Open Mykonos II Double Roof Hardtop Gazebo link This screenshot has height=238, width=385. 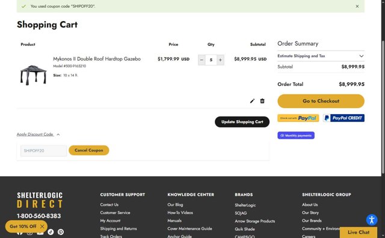[97, 59]
